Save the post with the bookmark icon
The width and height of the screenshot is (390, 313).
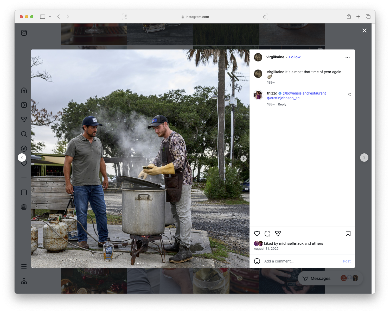click(348, 234)
